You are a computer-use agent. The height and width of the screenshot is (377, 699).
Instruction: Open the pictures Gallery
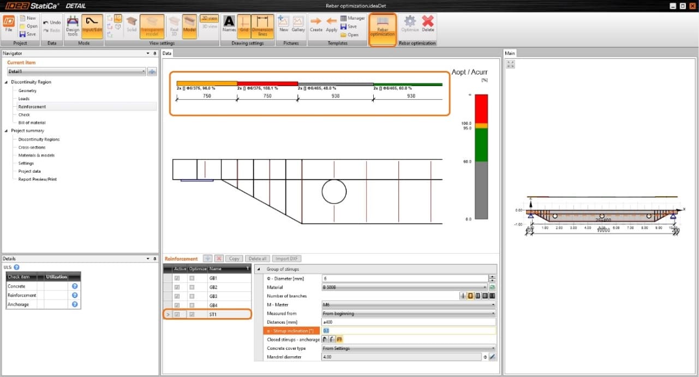[x=298, y=25]
